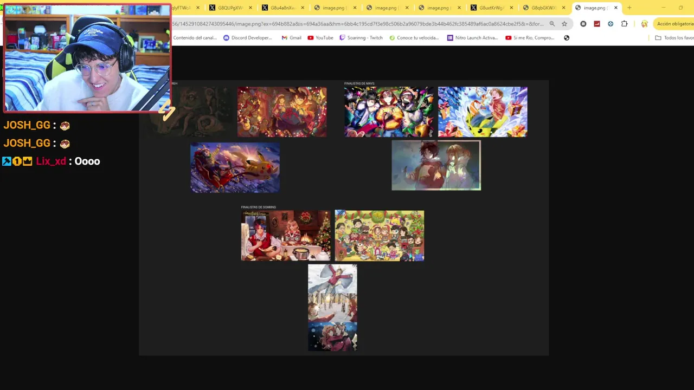
Task: Click the Finalistas de Soaring label
Action: (259, 207)
